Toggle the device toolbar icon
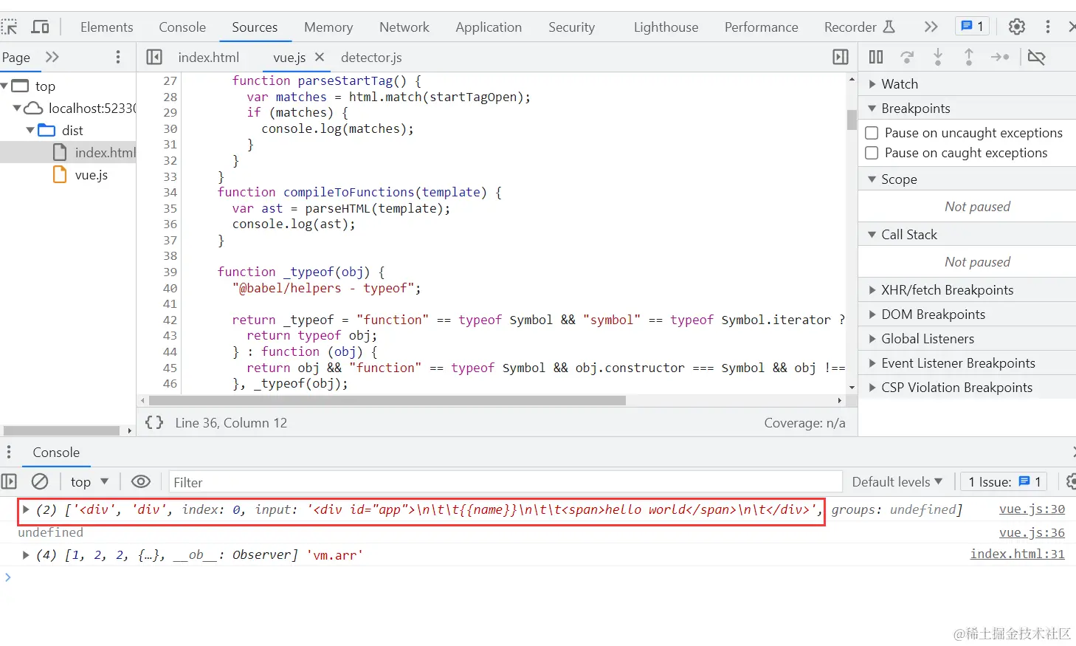The image size is (1076, 646). coord(40,27)
